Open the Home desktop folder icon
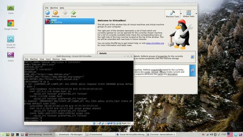The width and height of the screenshot is (243, 137). (x=11, y=10)
